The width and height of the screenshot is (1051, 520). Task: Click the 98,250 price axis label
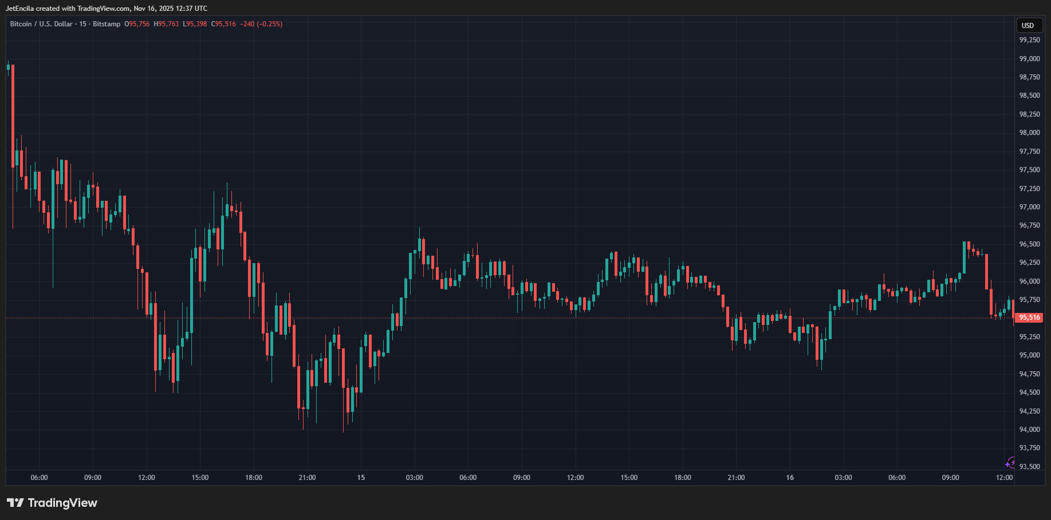pos(1029,114)
